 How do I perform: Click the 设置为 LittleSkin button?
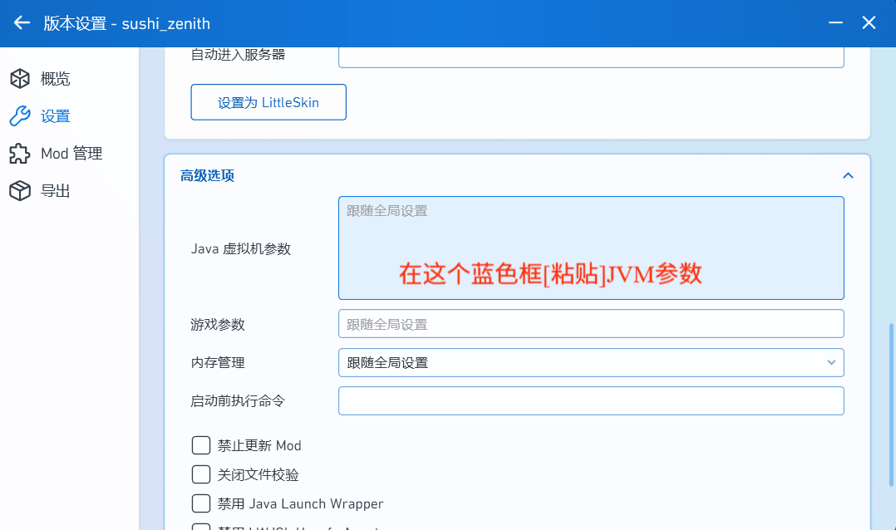coord(268,102)
